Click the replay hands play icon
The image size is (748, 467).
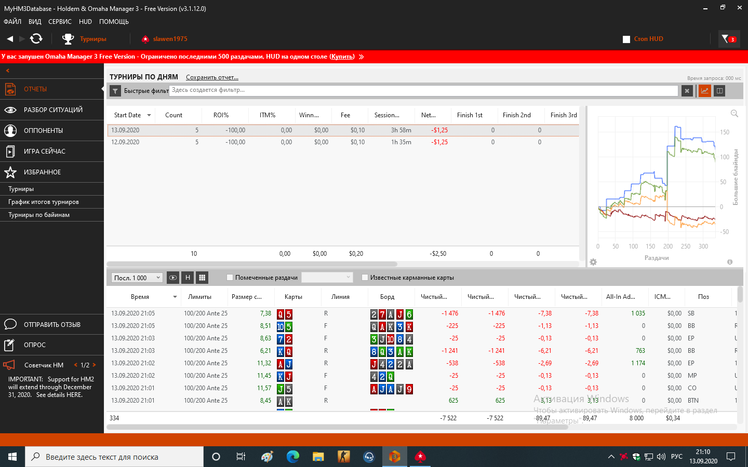(173, 278)
